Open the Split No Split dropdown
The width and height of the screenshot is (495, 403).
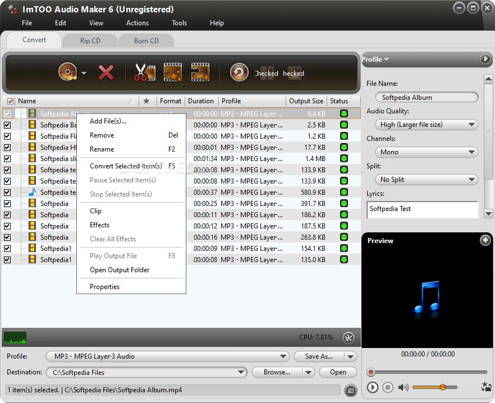tap(427, 180)
